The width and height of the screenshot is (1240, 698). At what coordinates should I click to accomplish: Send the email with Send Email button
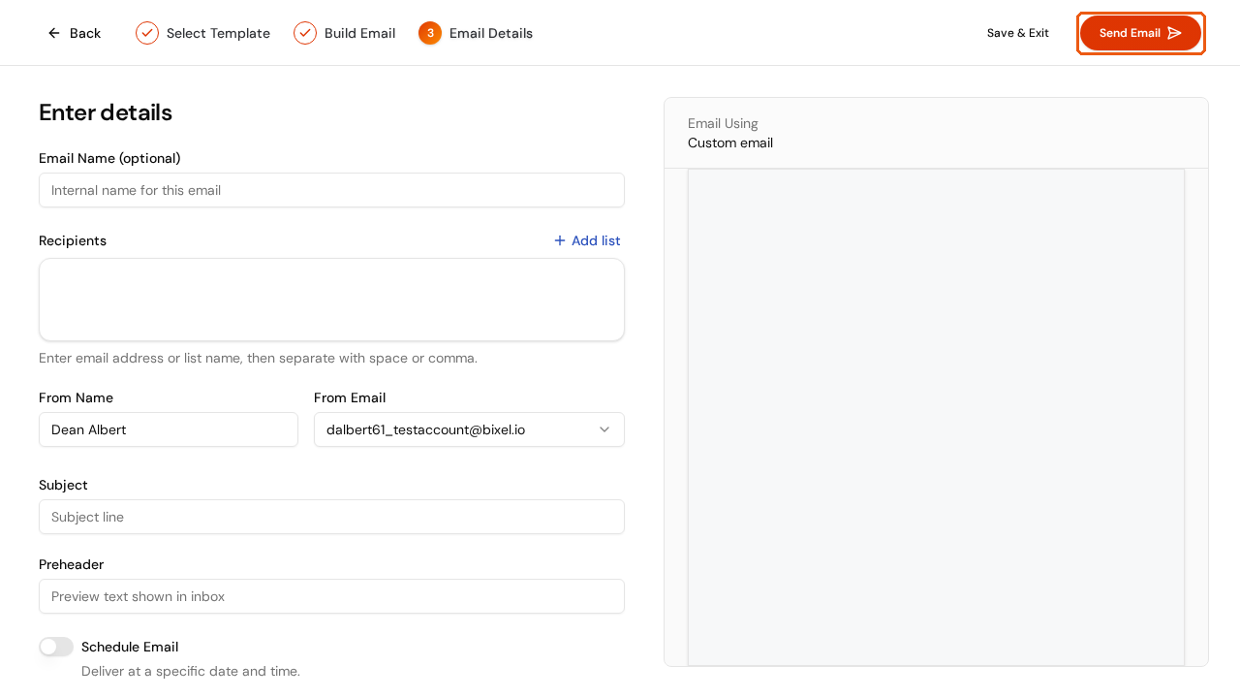pyautogui.click(x=1140, y=33)
